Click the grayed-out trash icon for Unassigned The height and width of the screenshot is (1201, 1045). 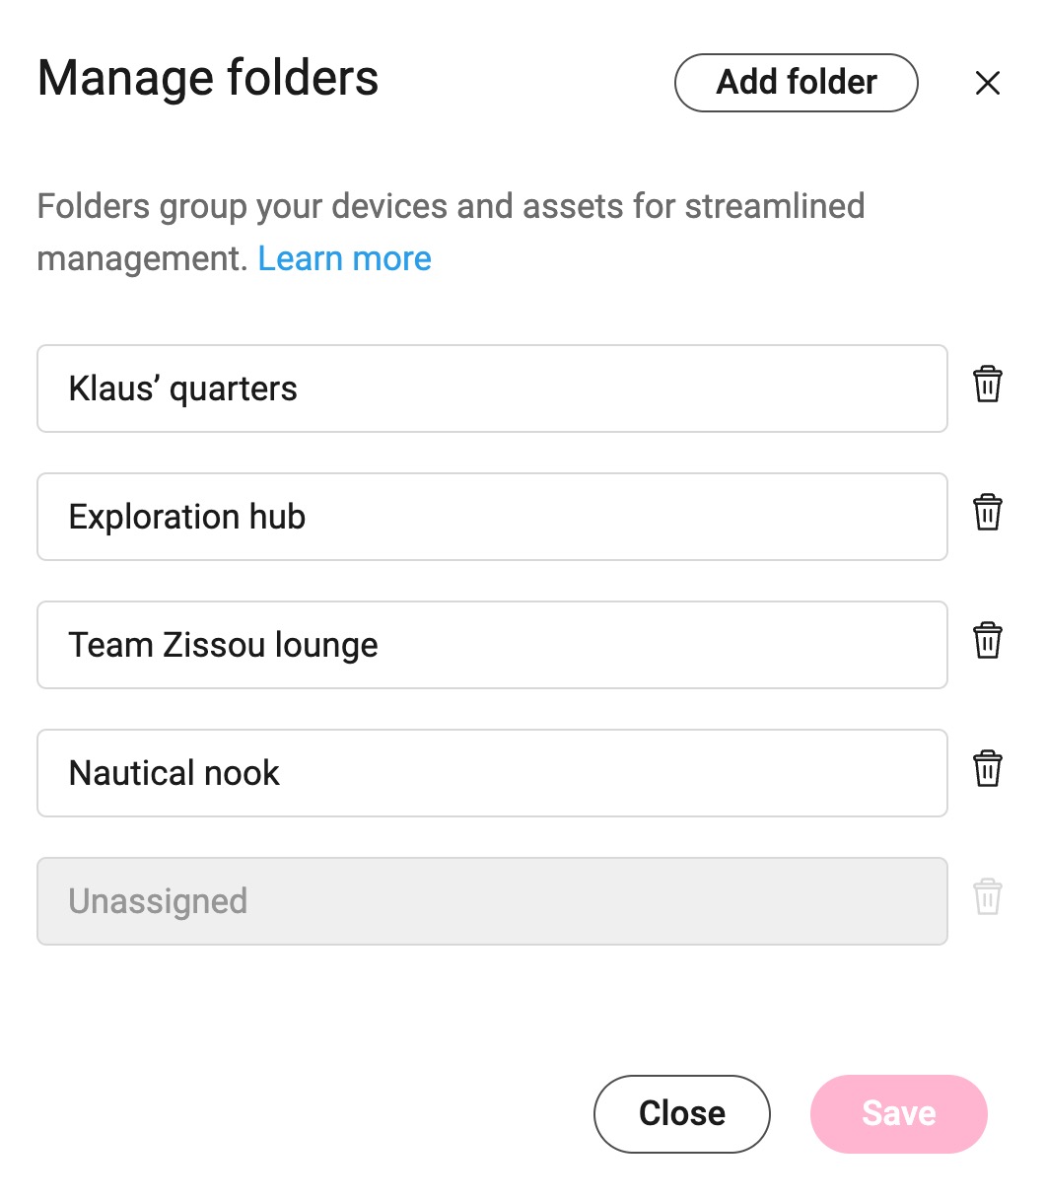987,897
